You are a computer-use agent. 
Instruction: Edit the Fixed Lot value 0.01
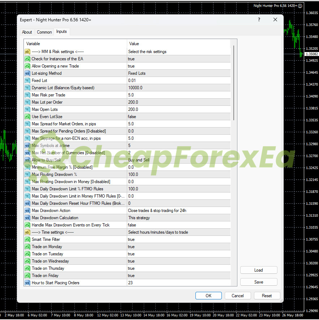click(x=178, y=81)
